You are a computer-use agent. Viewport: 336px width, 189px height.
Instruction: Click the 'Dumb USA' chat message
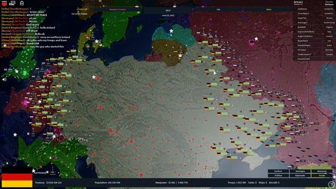tap(33, 43)
